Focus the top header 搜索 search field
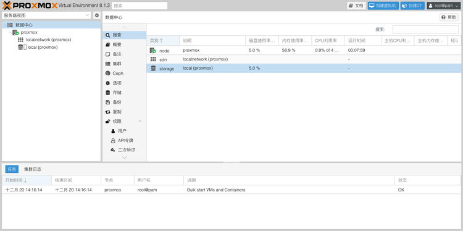Screen dimensions: 463x231 [x=140, y=6]
